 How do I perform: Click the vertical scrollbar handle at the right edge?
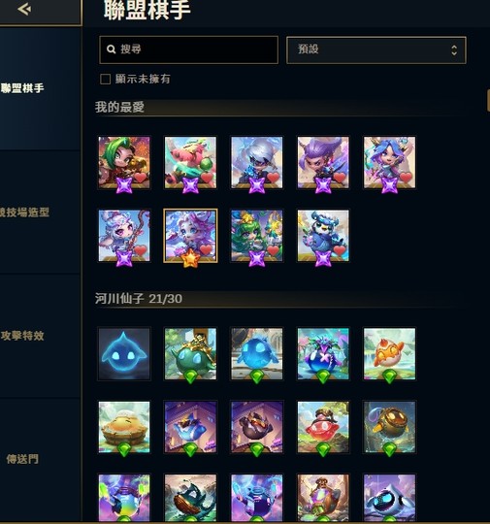[x=488, y=100]
